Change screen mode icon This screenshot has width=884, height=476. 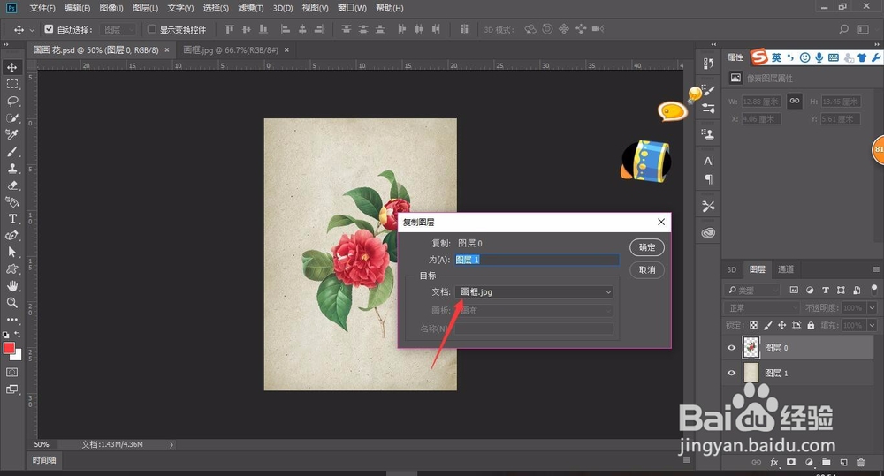coord(11,389)
